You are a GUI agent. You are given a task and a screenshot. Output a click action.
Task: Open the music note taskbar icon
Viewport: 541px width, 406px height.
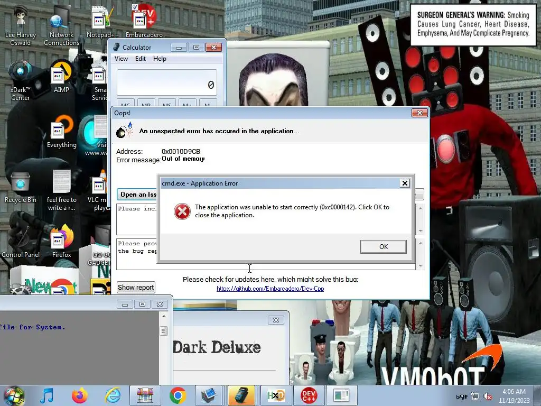point(46,395)
